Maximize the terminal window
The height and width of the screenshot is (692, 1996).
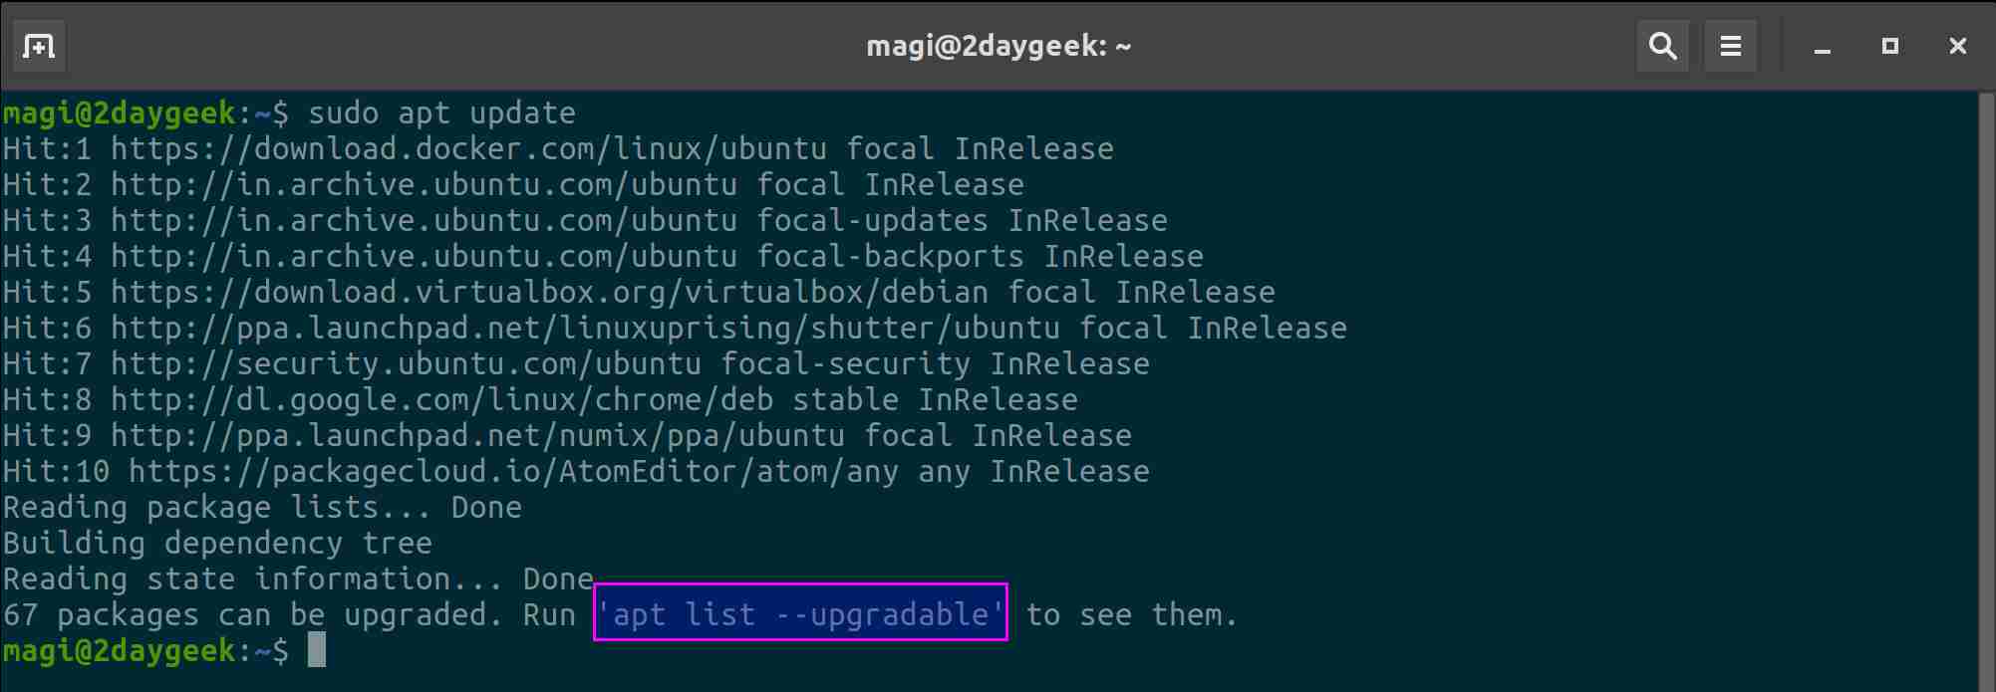(1889, 46)
